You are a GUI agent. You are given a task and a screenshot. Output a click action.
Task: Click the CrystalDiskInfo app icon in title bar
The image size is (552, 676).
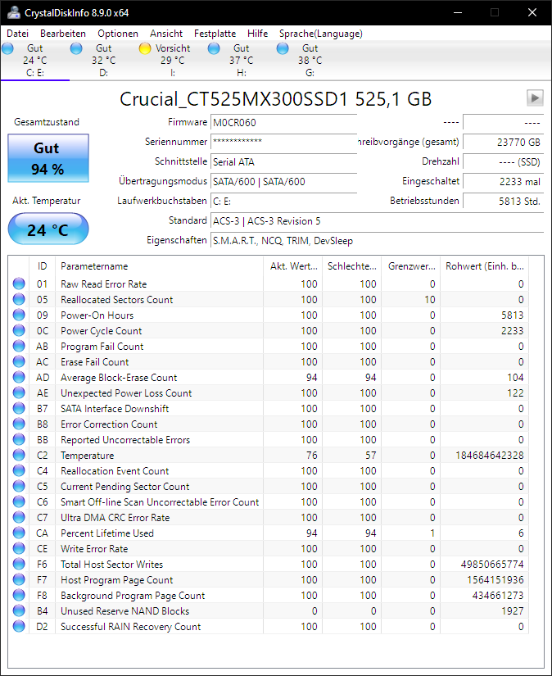tap(14, 12)
